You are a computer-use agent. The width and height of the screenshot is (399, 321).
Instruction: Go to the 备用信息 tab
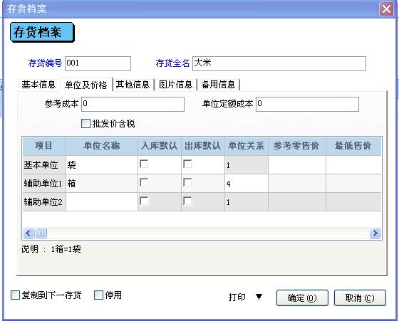[218, 85]
